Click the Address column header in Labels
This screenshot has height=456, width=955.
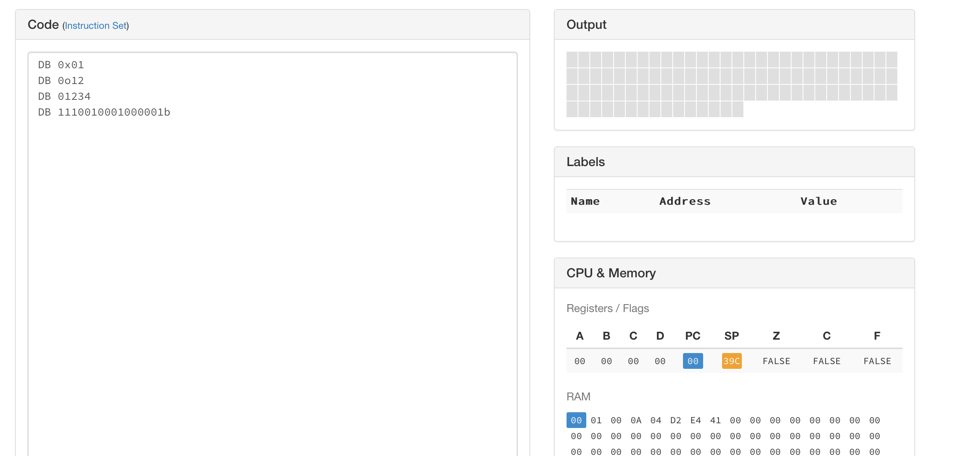685,201
